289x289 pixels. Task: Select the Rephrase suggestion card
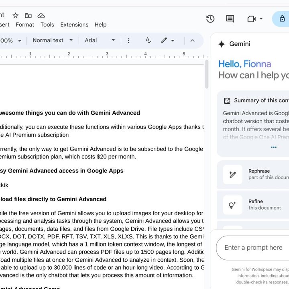pyautogui.click(x=253, y=174)
